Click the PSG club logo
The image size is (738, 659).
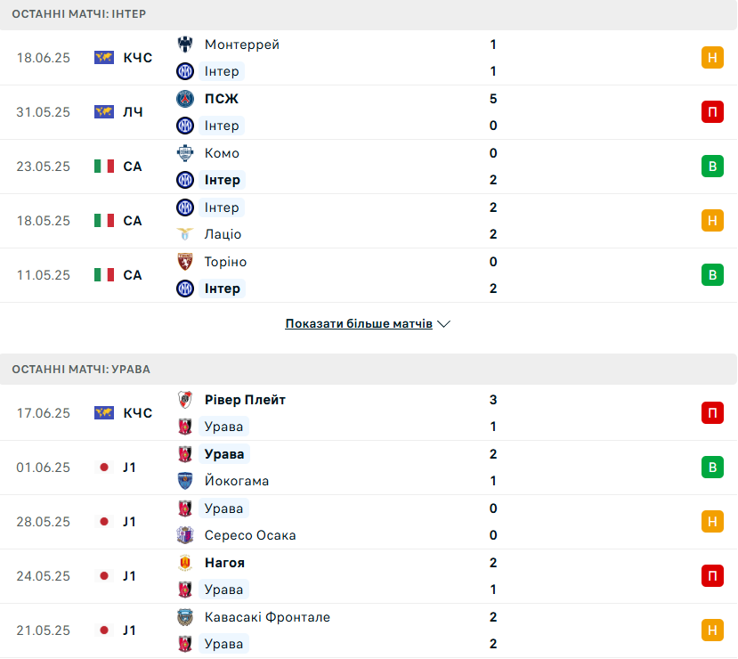pos(185,99)
